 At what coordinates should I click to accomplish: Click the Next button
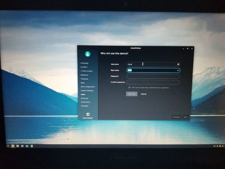click(x=185, y=117)
